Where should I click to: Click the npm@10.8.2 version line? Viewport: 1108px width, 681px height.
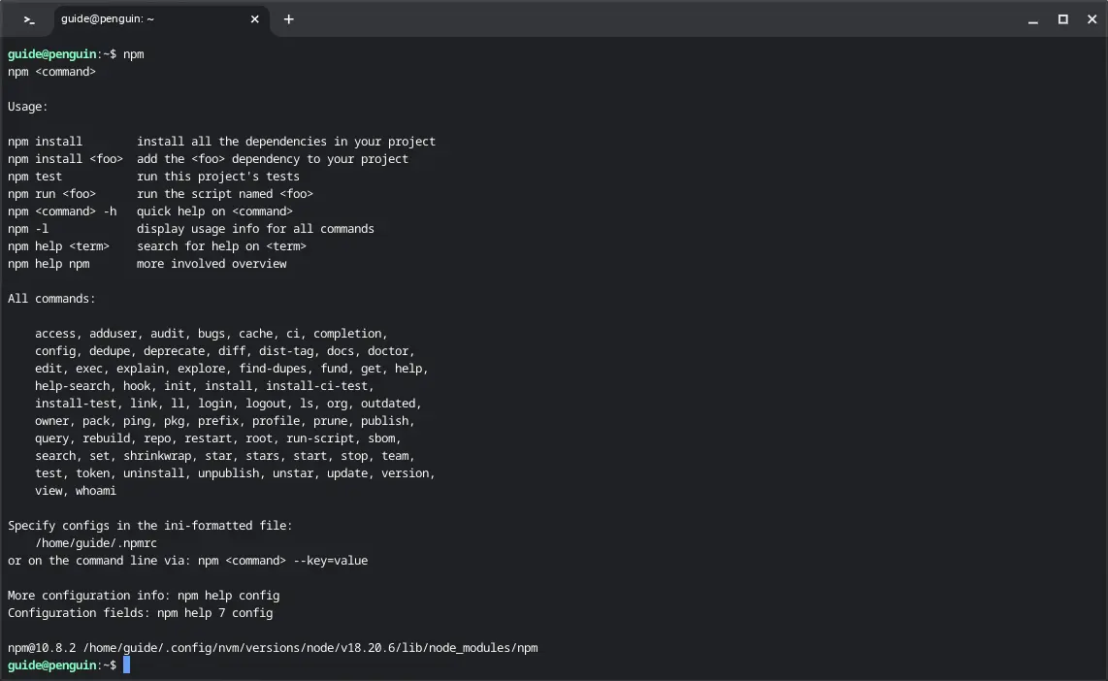click(x=272, y=648)
